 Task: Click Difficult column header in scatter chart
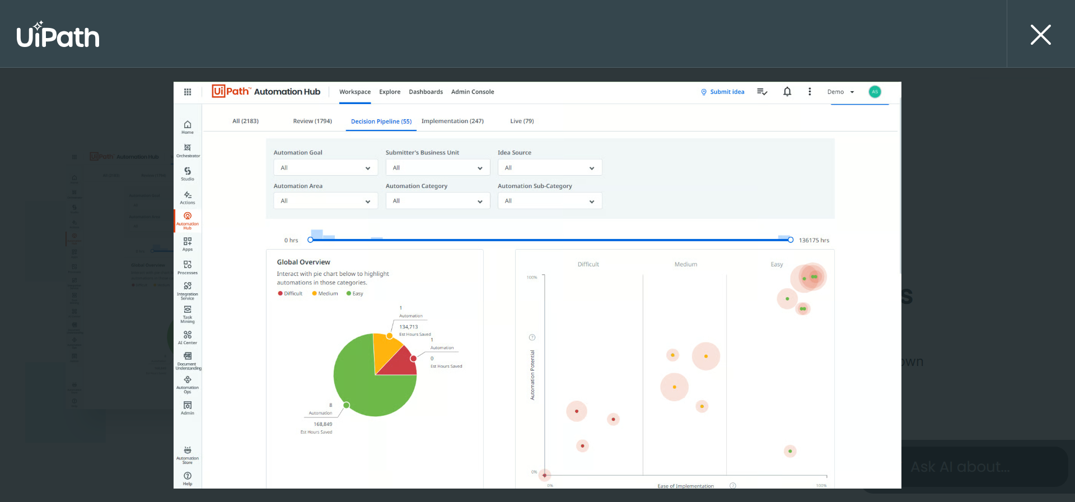click(x=588, y=264)
